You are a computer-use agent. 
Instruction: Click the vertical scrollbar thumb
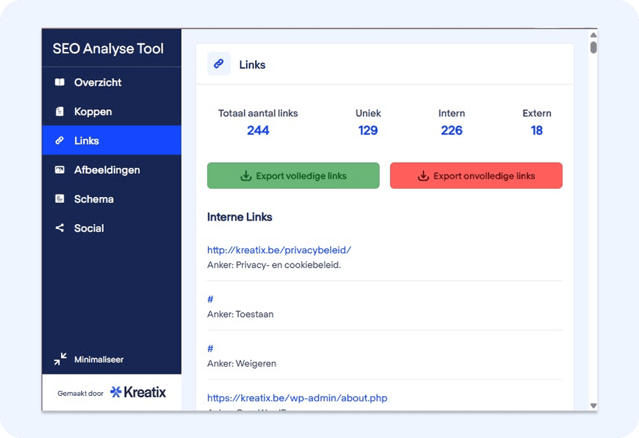click(593, 47)
